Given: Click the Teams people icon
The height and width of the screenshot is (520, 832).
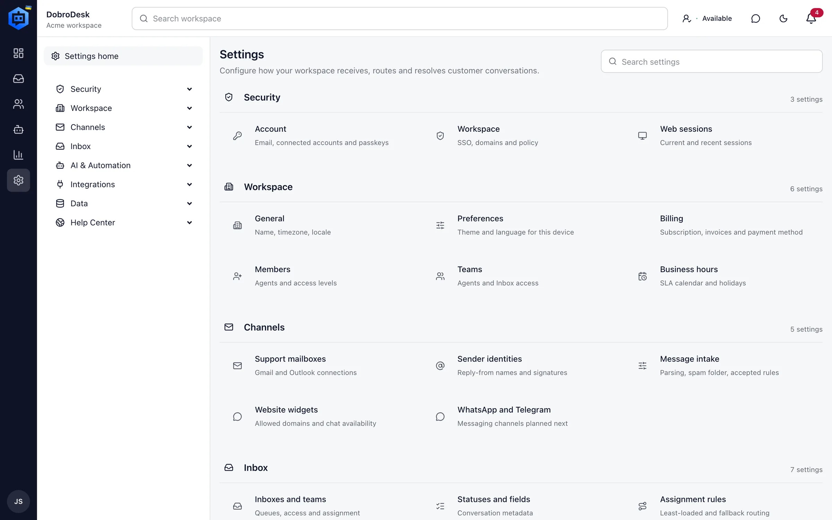Looking at the screenshot, I should [440, 276].
